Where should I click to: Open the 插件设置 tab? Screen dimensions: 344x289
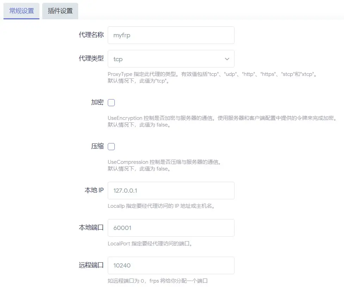60,11
